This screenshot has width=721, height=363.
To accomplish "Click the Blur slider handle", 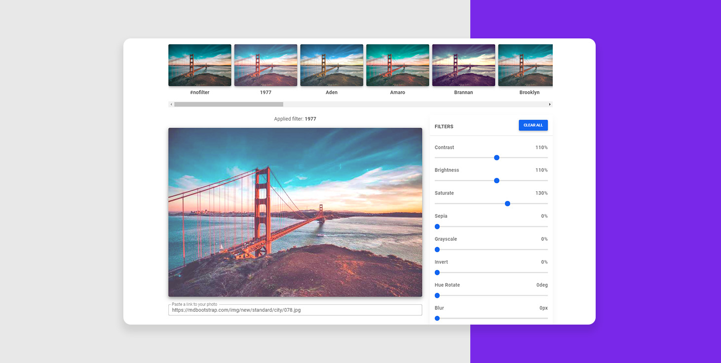I will point(437,319).
